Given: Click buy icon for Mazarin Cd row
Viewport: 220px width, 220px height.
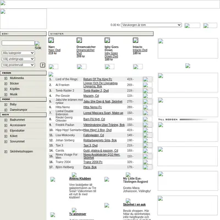Looking at the screenshot, I should pos(147,96).
